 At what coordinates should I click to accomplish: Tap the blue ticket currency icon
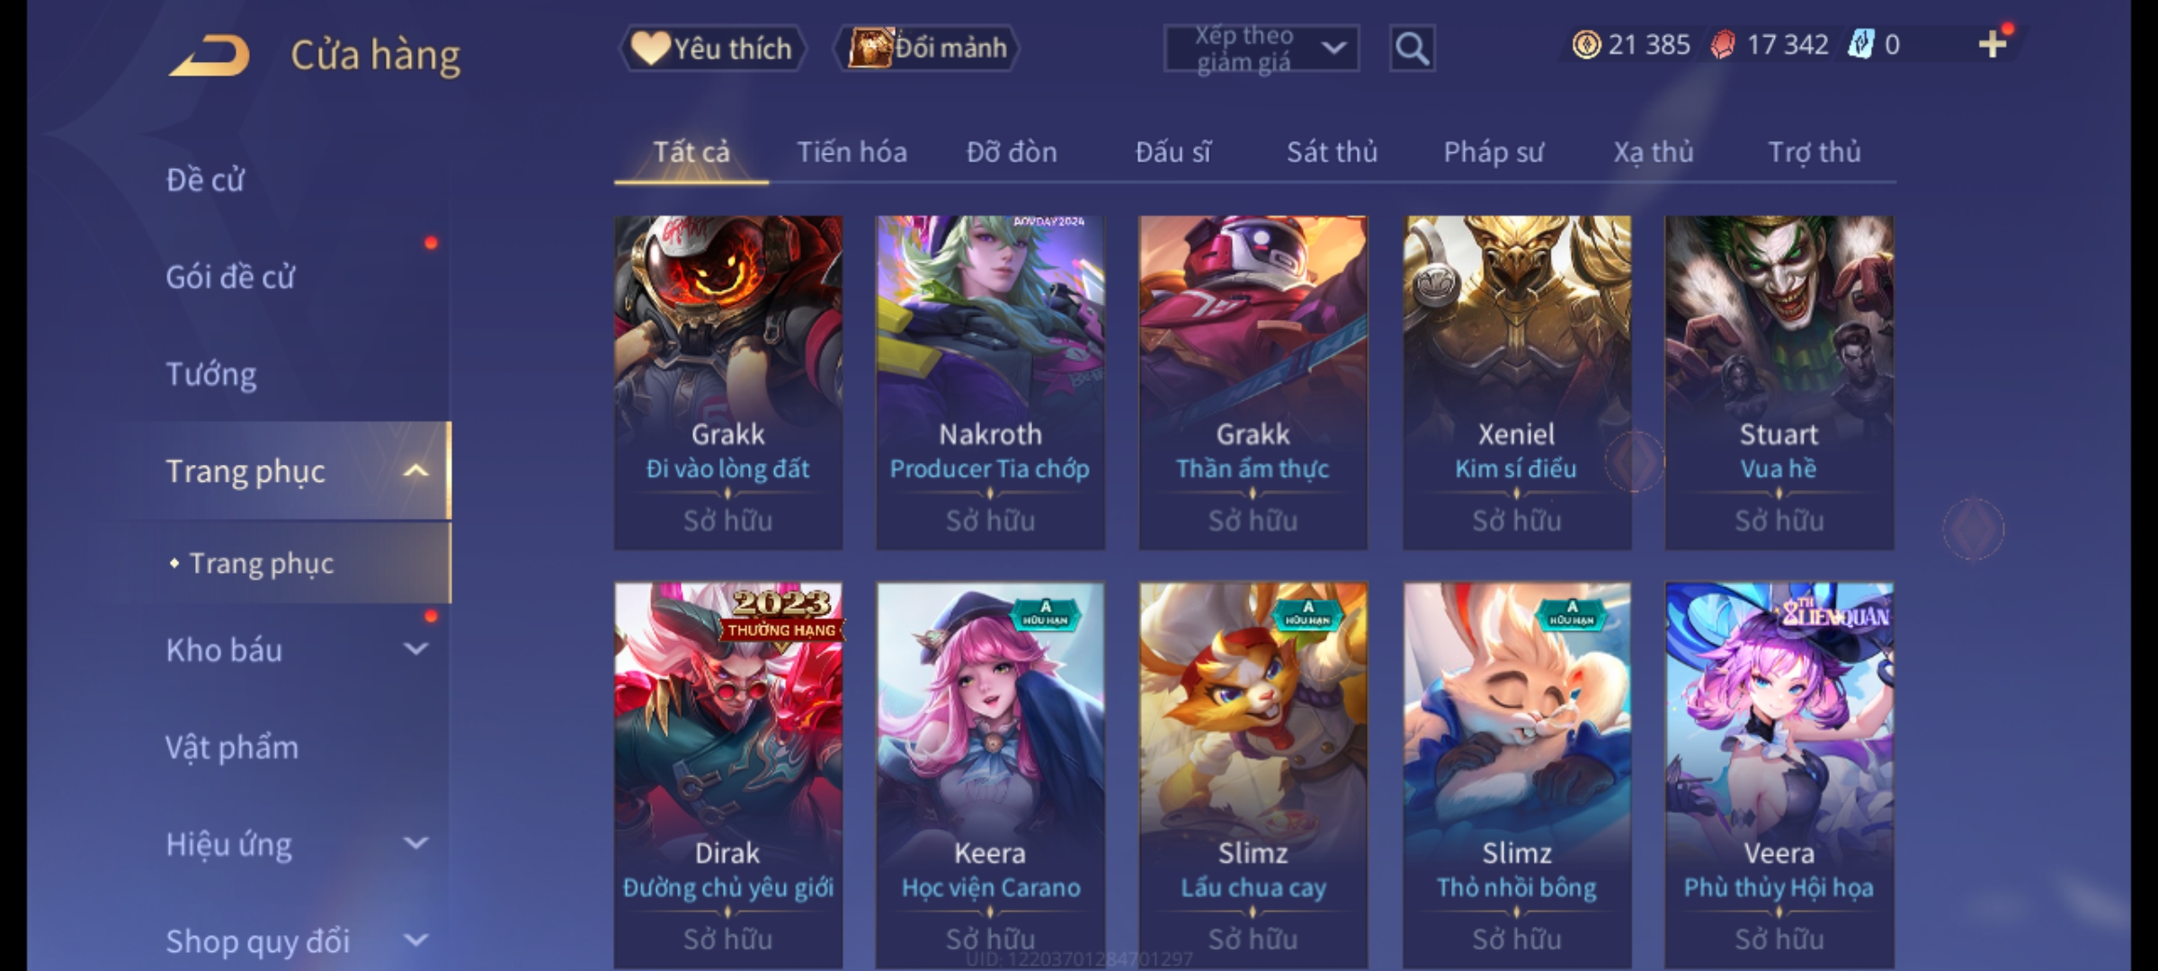click(1860, 44)
